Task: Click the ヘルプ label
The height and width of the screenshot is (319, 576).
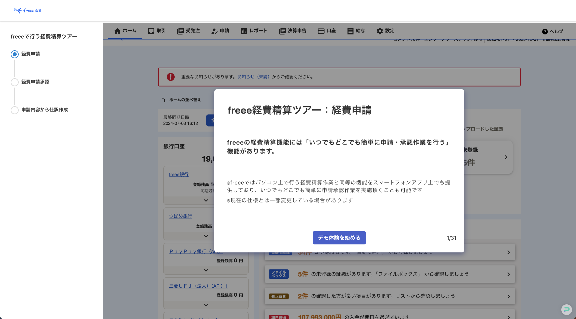Action: 556,32
